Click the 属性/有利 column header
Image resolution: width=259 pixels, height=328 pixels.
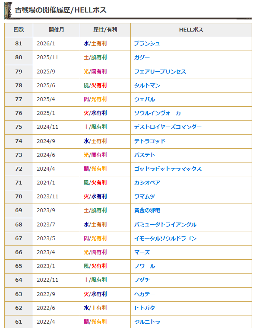click(x=105, y=30)
